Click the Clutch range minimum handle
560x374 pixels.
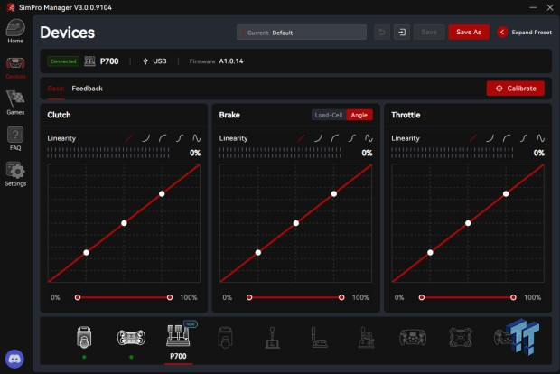click(x=78, y=297)
